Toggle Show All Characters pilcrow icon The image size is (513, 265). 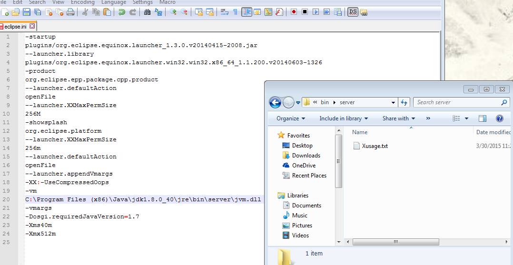235,12
